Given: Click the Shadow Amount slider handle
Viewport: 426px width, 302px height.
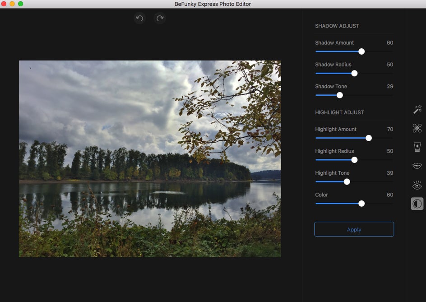Looking at the screenshot, I should (x=361, y=51).
